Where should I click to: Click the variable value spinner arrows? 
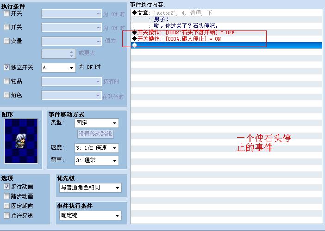pos(71,54)
